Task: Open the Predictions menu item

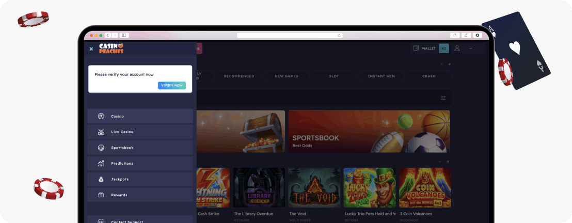Action: point(140,164)
